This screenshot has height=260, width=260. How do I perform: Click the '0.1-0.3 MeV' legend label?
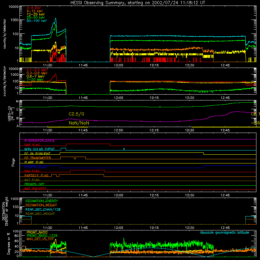tap(37, 70)
